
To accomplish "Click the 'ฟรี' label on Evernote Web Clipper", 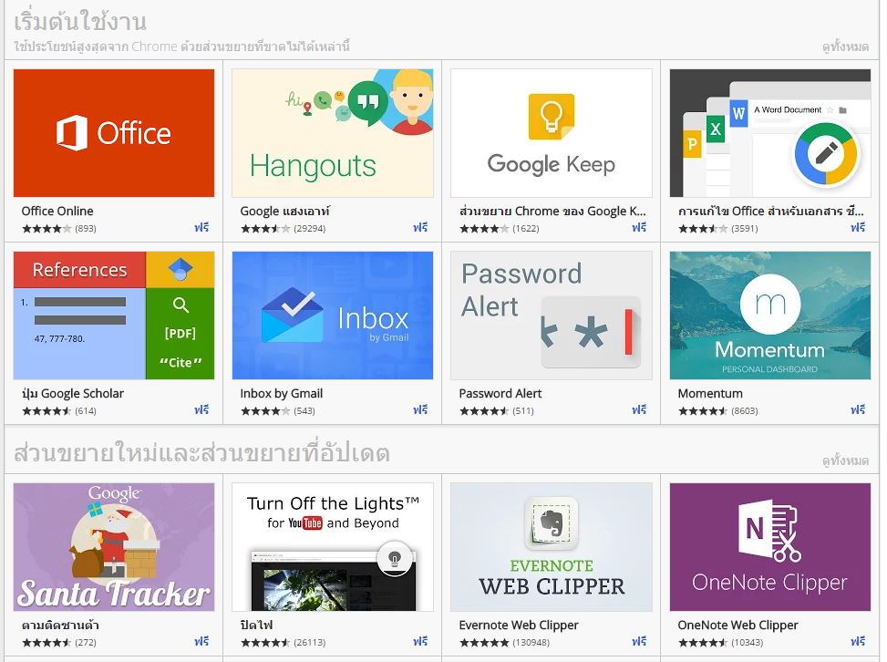I will point(639,642).
